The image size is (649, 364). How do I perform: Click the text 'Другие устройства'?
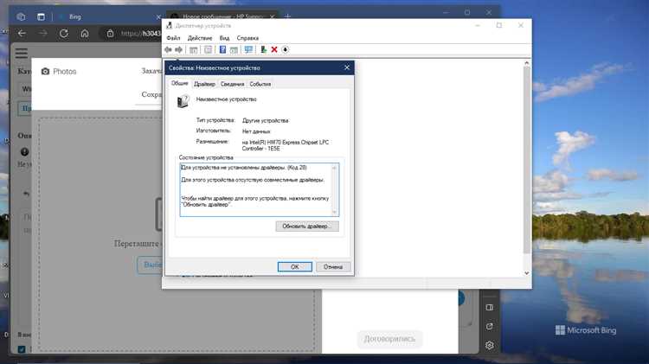(266, 121)
